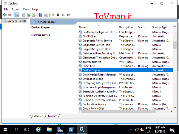This screenshot has width=179, height=134.
Task: Click gear icon beside Geolocation Service
Action: click(x=80, y=104)
